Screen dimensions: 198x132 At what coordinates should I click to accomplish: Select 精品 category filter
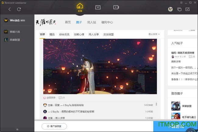click(x=52, y=34)
